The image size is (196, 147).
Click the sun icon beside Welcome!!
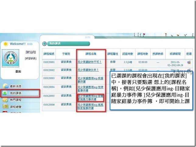coord(5,44)
